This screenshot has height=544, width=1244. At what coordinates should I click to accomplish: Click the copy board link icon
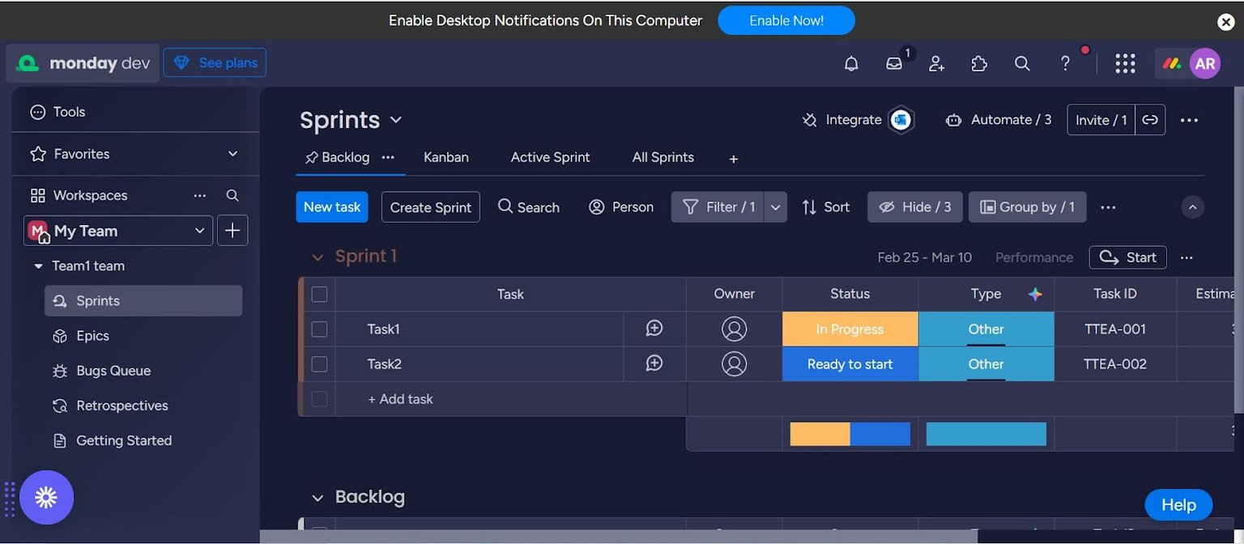point(1150,120)
